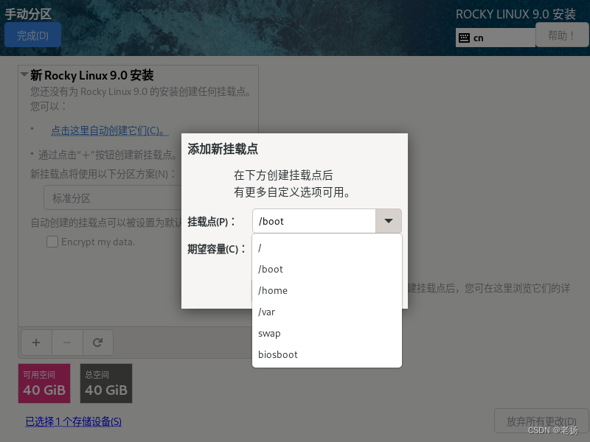The width and height of the screenshot is (590, 442).
Task: Select /boot from the mount point list
Action: [327, 269]
